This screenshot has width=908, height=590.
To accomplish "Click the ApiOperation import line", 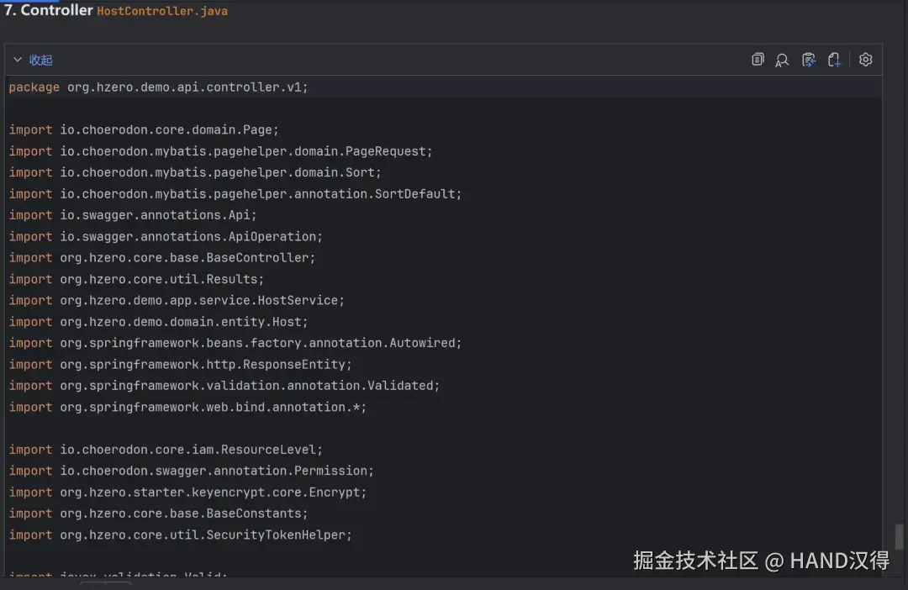I will coord(166,237).
